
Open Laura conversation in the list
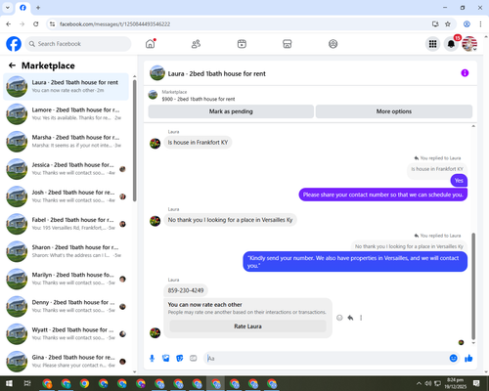pos(66,86)
